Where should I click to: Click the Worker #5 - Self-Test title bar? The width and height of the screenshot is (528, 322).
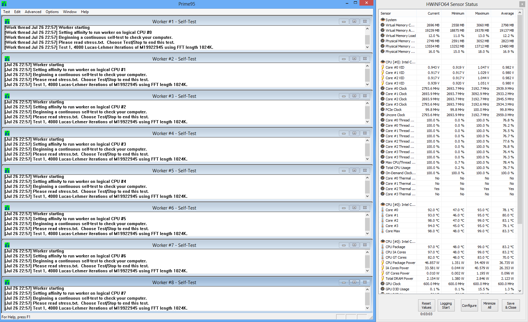(x=174, y=170)
